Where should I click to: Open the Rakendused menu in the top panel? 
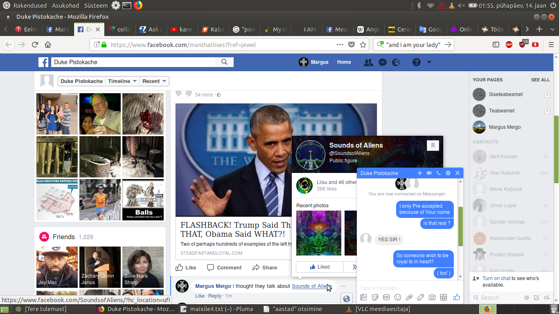(30, 5)
